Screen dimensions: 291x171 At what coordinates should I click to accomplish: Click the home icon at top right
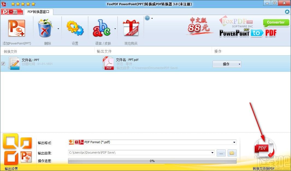coord(287,12)
